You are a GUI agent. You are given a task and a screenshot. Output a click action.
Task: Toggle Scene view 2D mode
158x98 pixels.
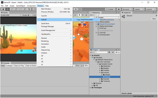75,15
